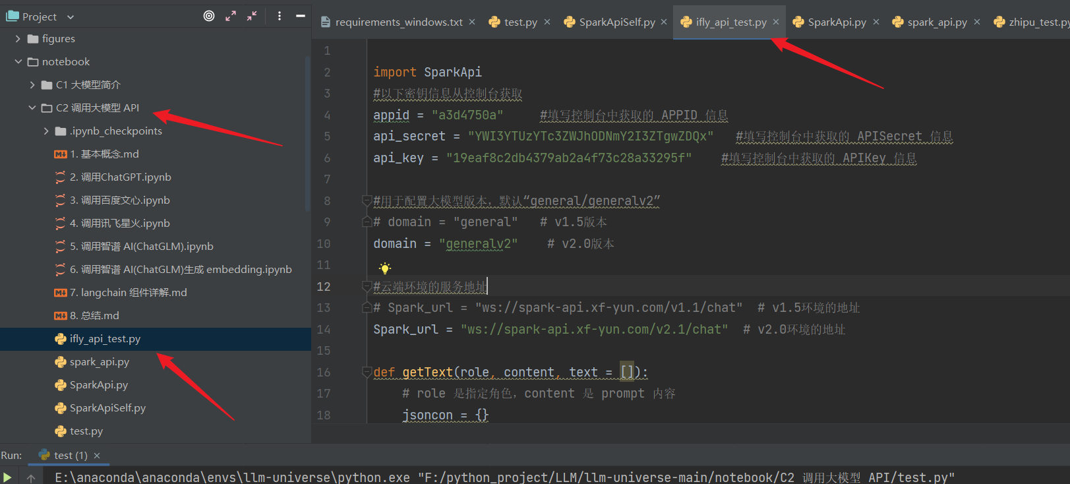Open the ChatGLM embedding notebook file
This screenshot has height=484, width=1070.
pyautogui.click(x=173, y=270)
